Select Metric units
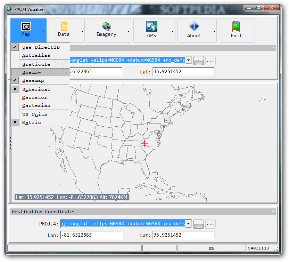 [x=40, y=122]
